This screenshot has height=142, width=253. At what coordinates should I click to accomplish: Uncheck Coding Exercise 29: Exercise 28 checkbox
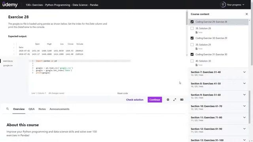pyautogui.click(x=192, y=22)
